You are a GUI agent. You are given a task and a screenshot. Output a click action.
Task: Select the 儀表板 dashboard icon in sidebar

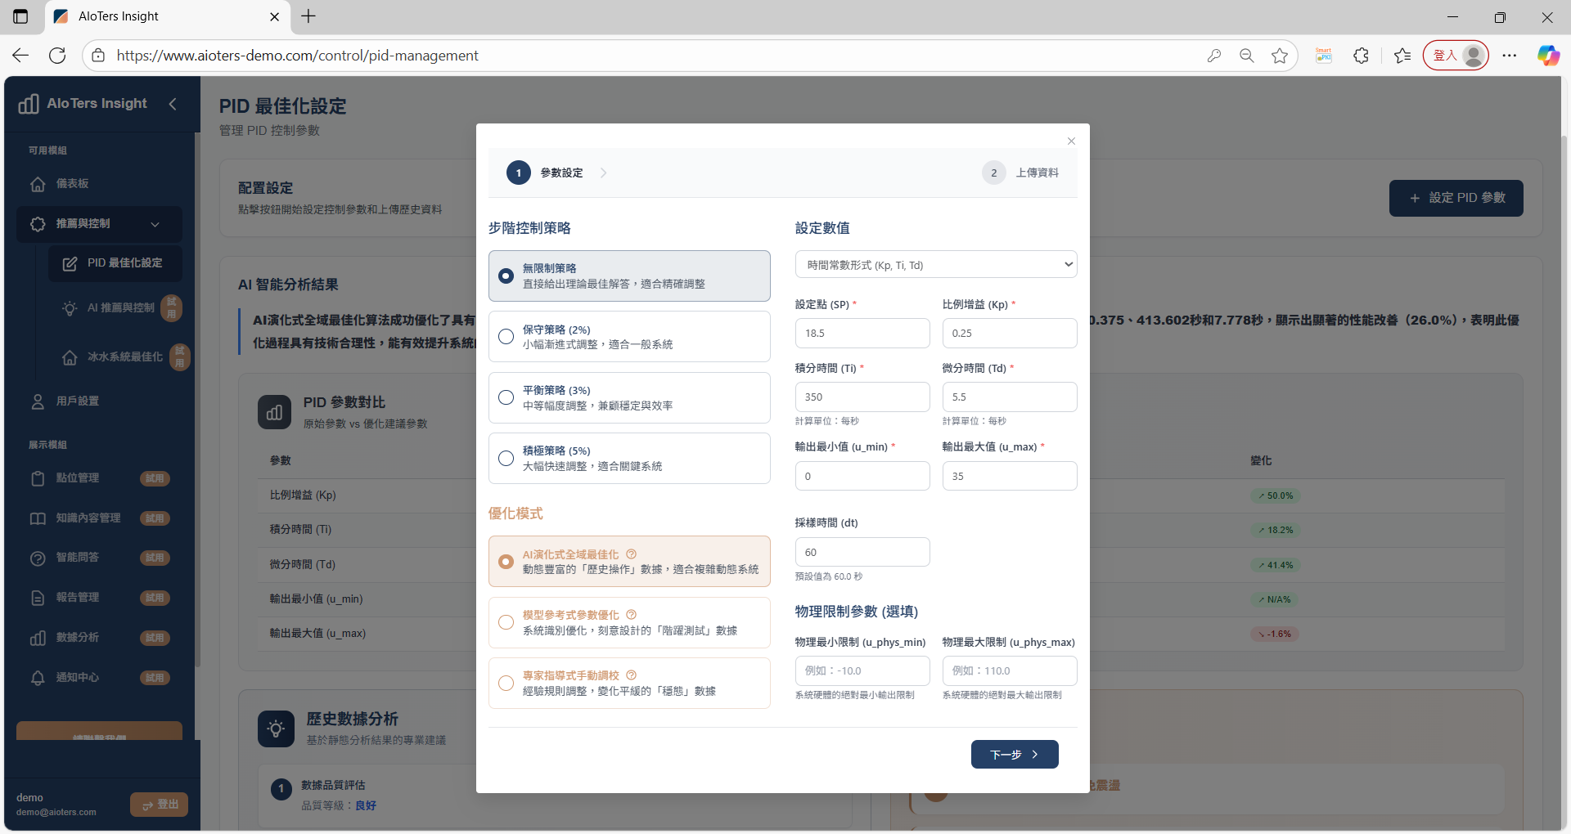(x=38, y=184)
